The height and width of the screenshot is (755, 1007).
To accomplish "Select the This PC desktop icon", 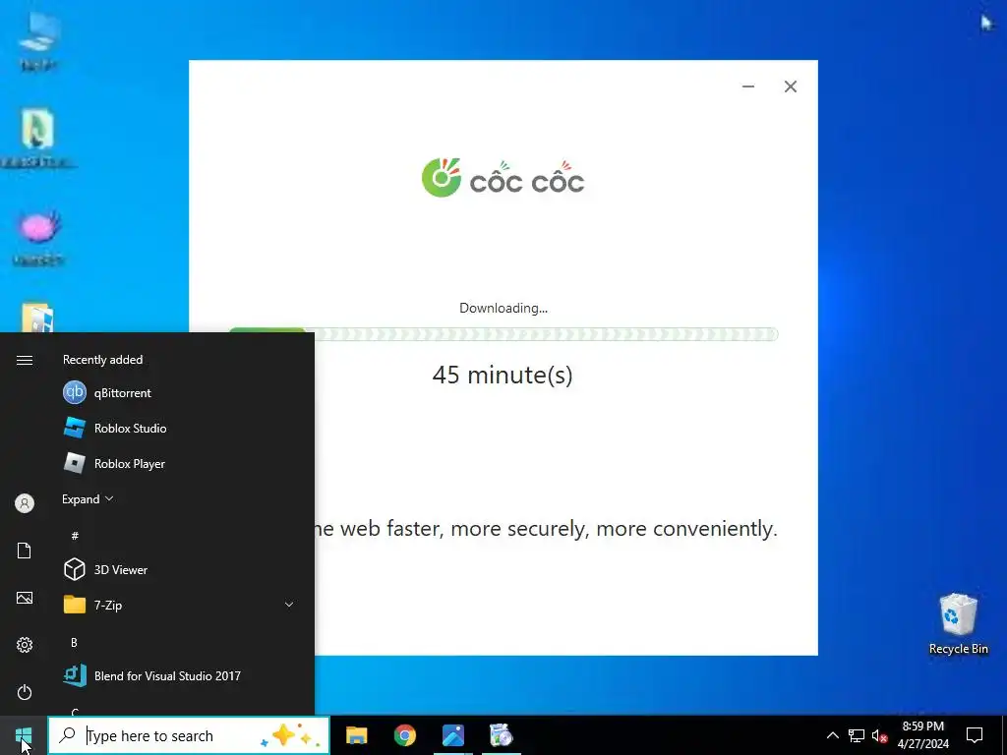I will (x=38, y=39).
